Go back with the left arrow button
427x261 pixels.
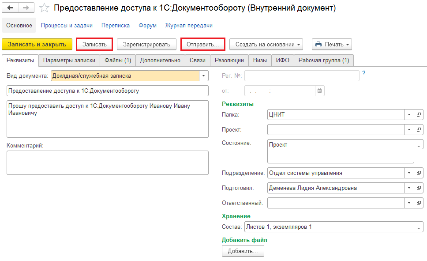(10, 8)
